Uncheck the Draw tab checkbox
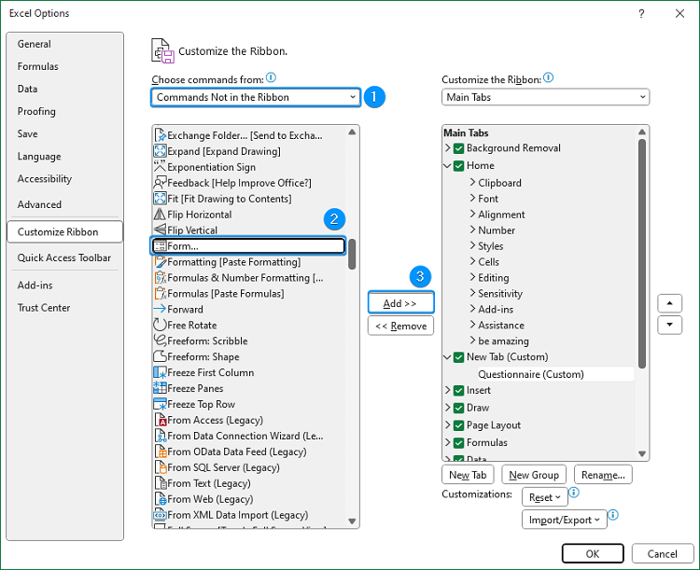Screen dimensions: 700x570 (458, 408)
